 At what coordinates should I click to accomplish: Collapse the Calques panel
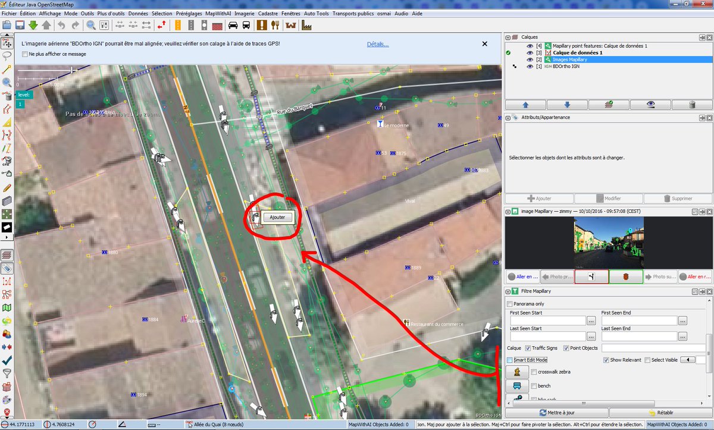click(508, 37)
